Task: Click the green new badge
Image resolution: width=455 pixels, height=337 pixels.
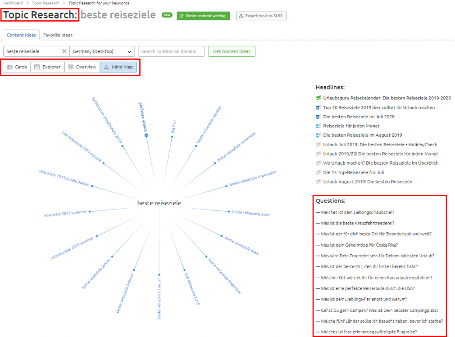Action: (167, 15)
